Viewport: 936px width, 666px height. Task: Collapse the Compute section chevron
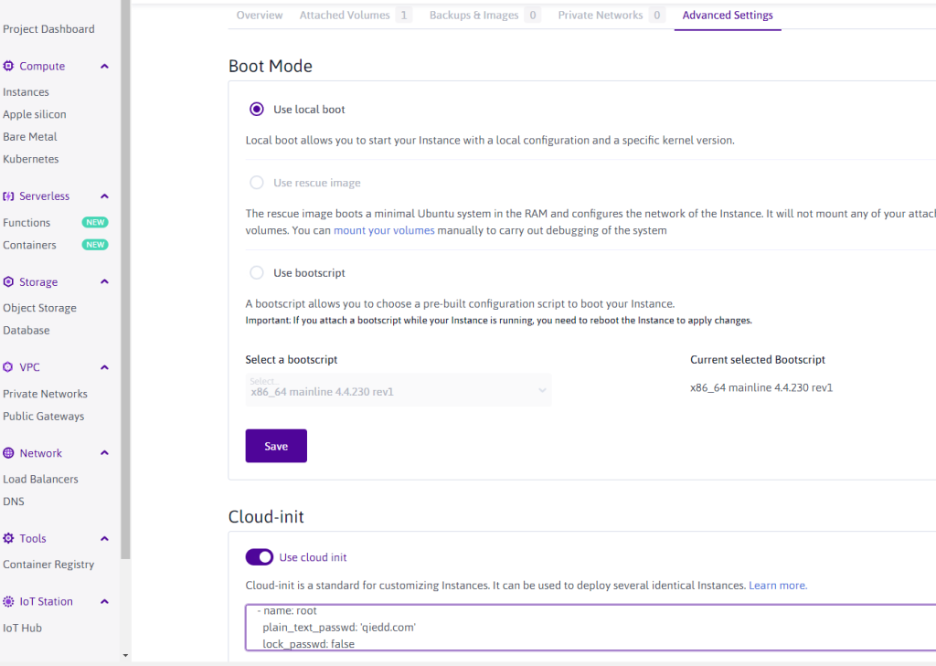coord(103,66)
